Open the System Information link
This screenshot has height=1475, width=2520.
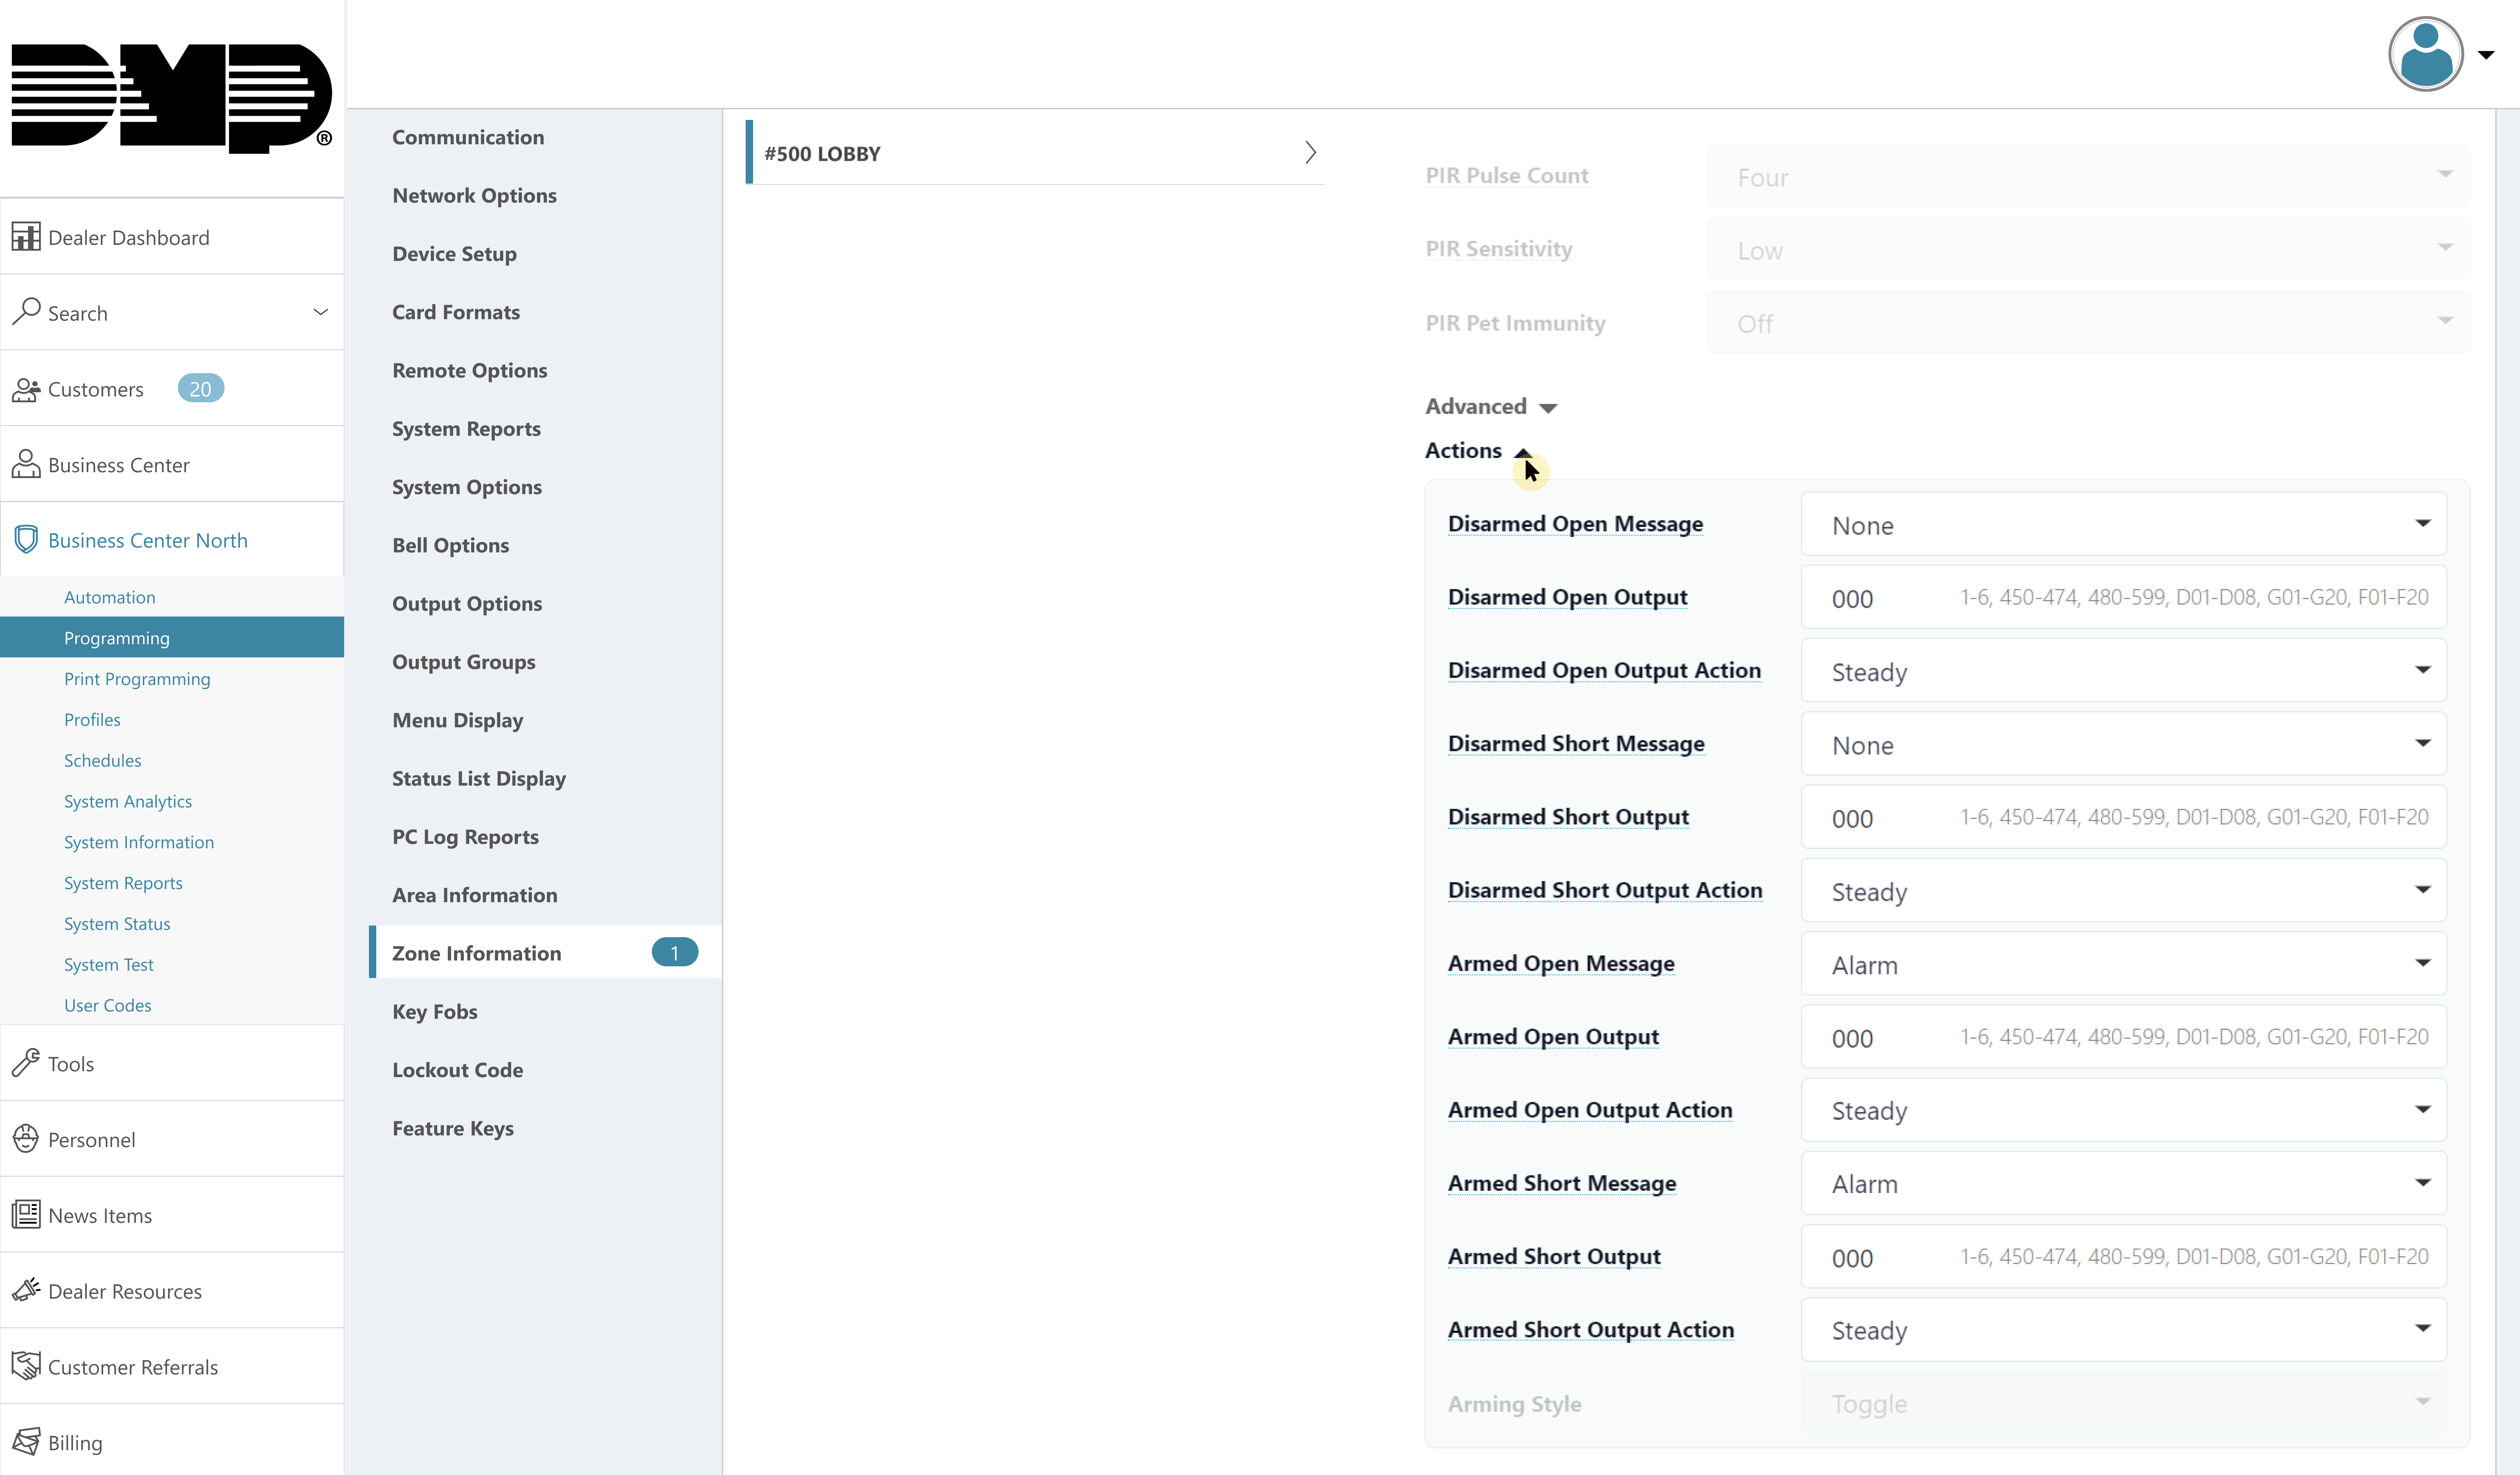pyautogui.click(x=139, y=842)
